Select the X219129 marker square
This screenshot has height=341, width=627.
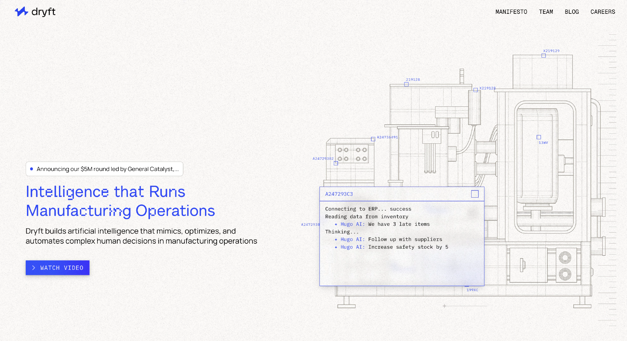[x=544, y=56]
